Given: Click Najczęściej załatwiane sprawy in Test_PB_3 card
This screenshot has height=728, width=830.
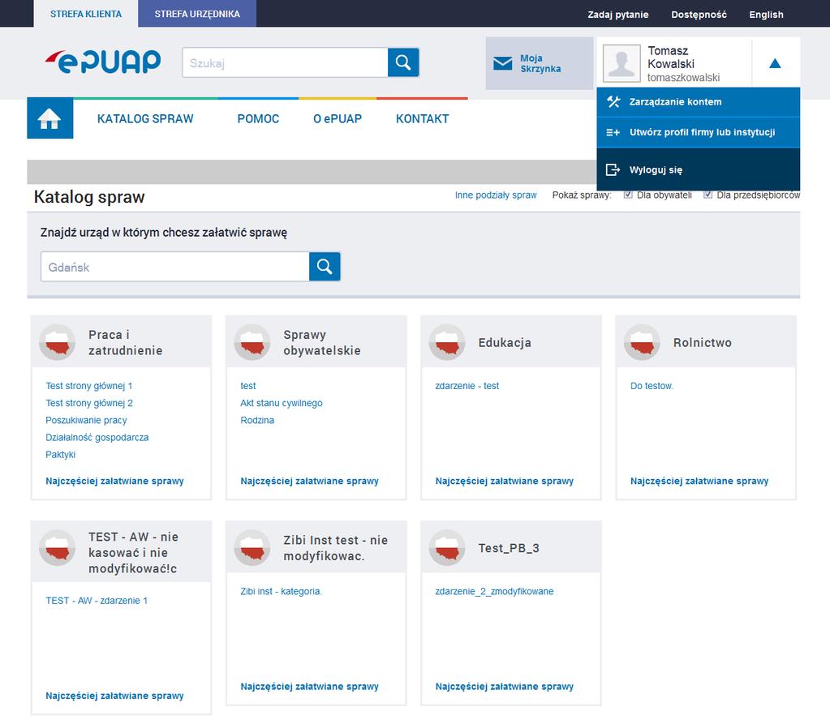Looking at the screenshot, I should pos(504,686).
